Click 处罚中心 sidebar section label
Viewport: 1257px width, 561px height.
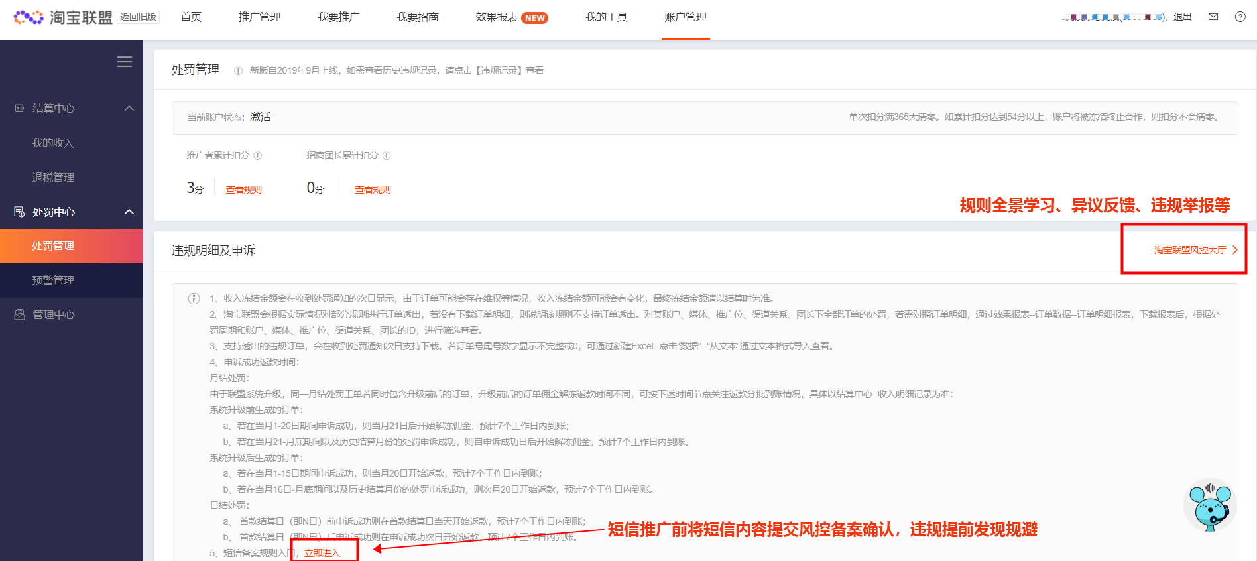click(x=54, y=212)
